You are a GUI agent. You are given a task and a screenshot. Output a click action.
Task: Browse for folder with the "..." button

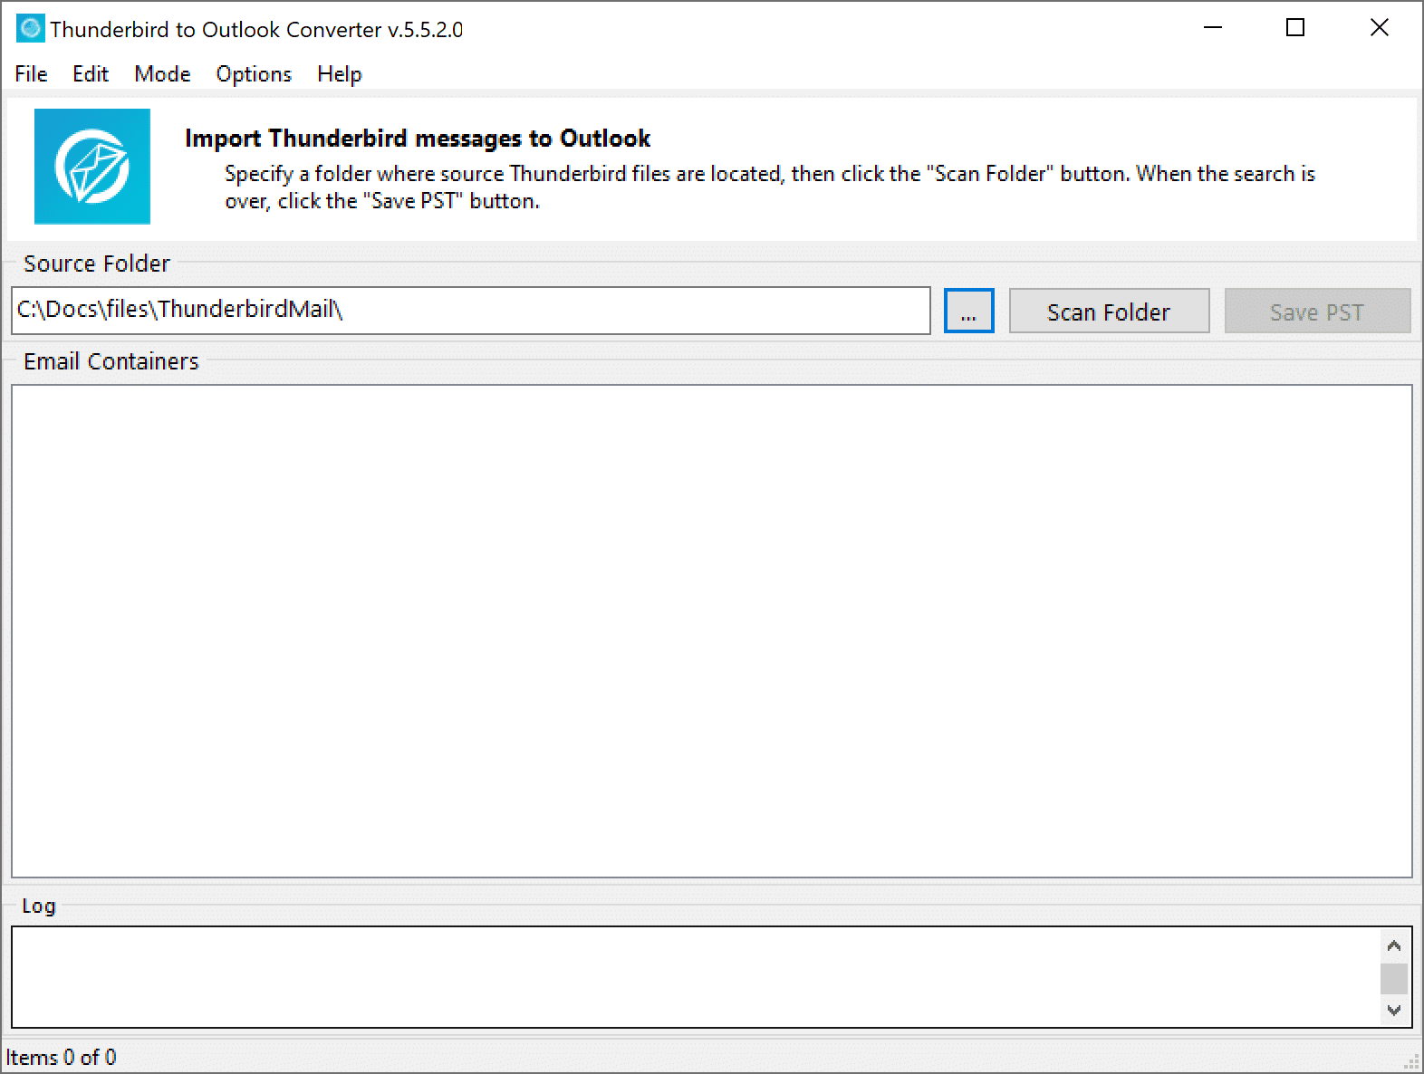(x=968, y=312)
